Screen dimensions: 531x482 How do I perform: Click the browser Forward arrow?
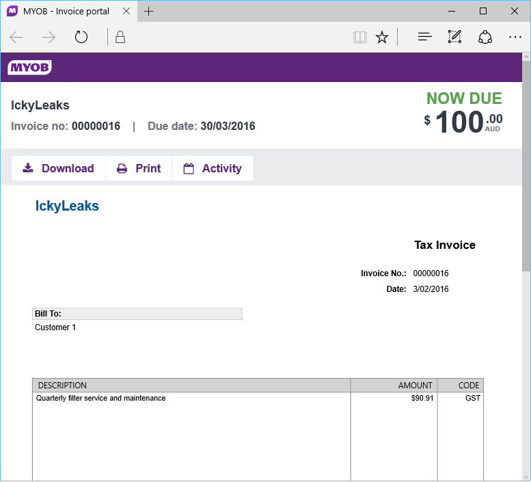pyautogui.click(x=49, y=38)
